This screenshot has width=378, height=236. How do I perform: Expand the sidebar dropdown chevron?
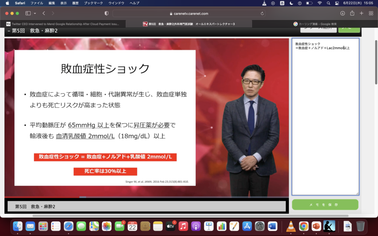point(35,13)
